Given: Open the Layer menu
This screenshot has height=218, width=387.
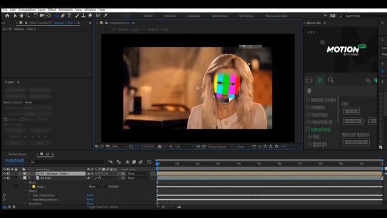Looking at the screenshot, I should (x=42, y=10).
